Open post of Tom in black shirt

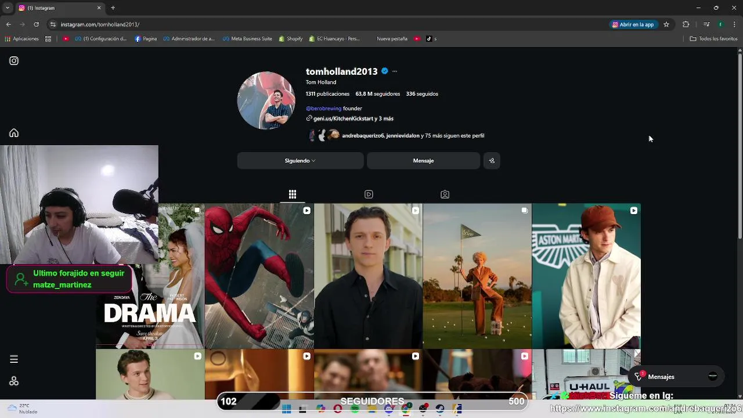coord(369,276)
